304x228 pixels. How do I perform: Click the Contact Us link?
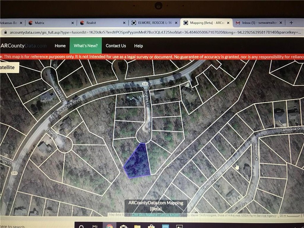coord(116,46)
